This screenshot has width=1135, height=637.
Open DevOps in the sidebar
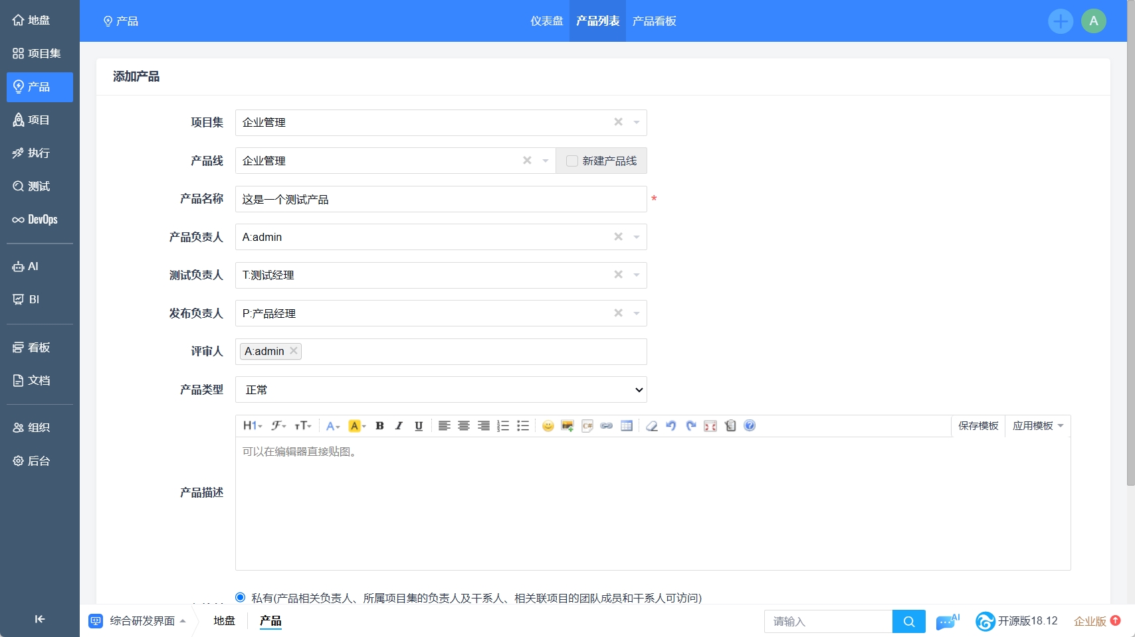pos(40,220)
